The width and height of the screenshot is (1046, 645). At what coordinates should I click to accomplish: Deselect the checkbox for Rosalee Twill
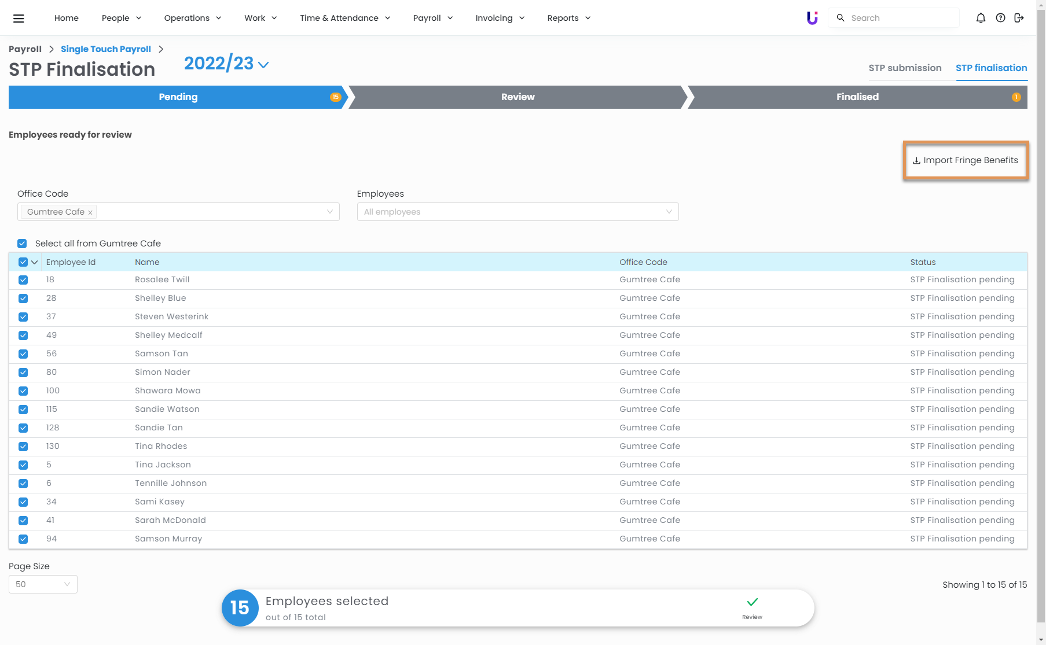(23, 280)
